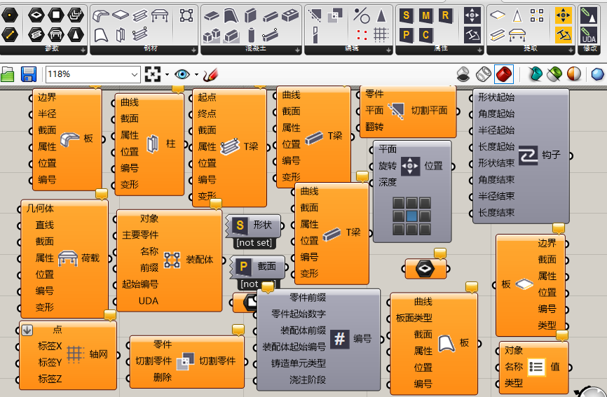Choose the cone-shaped hexagon parameter icon

pyautogui.click(x=76, y=35)
